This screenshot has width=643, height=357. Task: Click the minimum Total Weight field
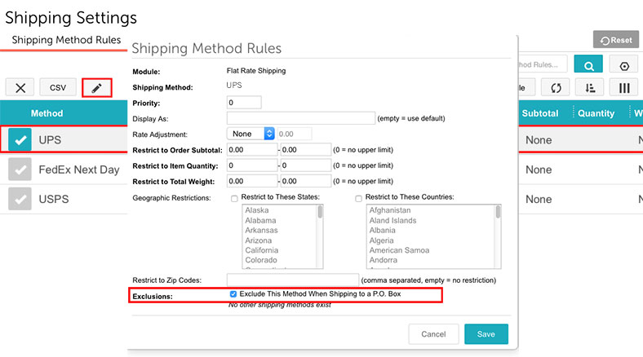(x=252, y=181)
